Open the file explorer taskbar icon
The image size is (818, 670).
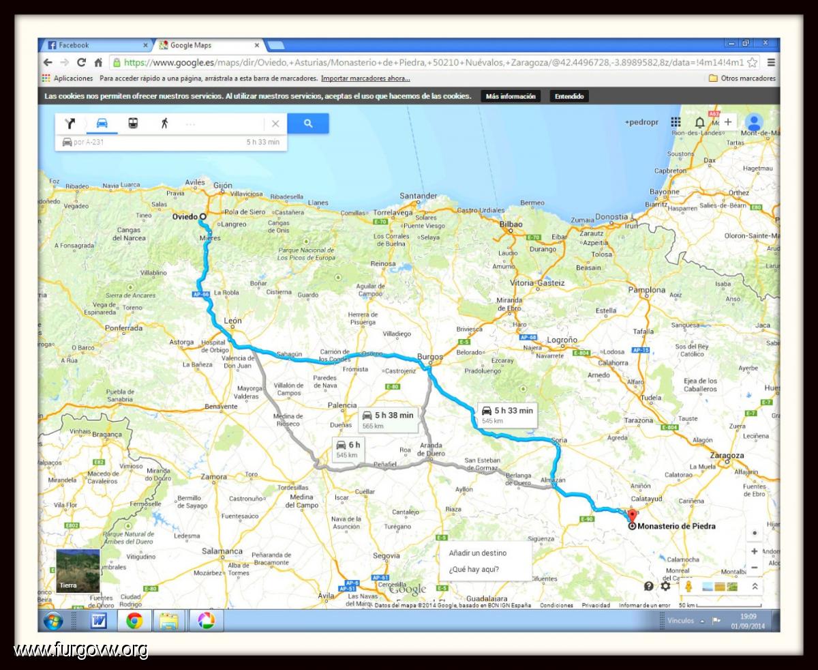(169, 621)
